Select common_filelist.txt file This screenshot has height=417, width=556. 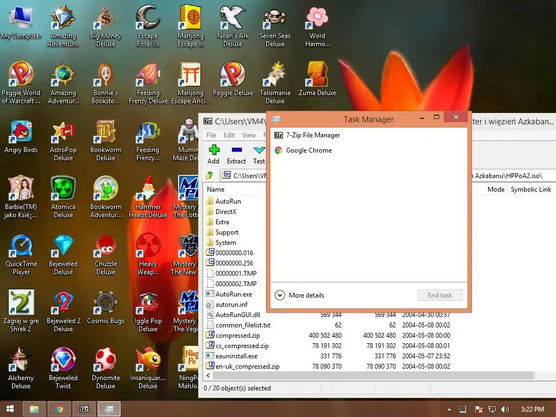pos(328,325)
